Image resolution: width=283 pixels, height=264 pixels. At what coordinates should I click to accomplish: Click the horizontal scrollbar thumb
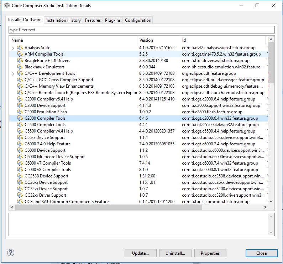click(109, 207)
